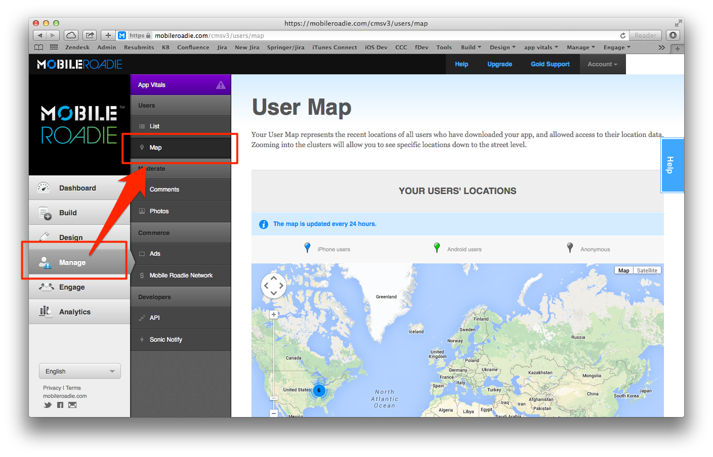Open the English language dropdown
The height and width of the screenshot is (457, 713).
click(80, 371)
